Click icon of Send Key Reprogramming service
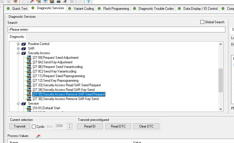The image size is (234, 143). pos(29,81)
